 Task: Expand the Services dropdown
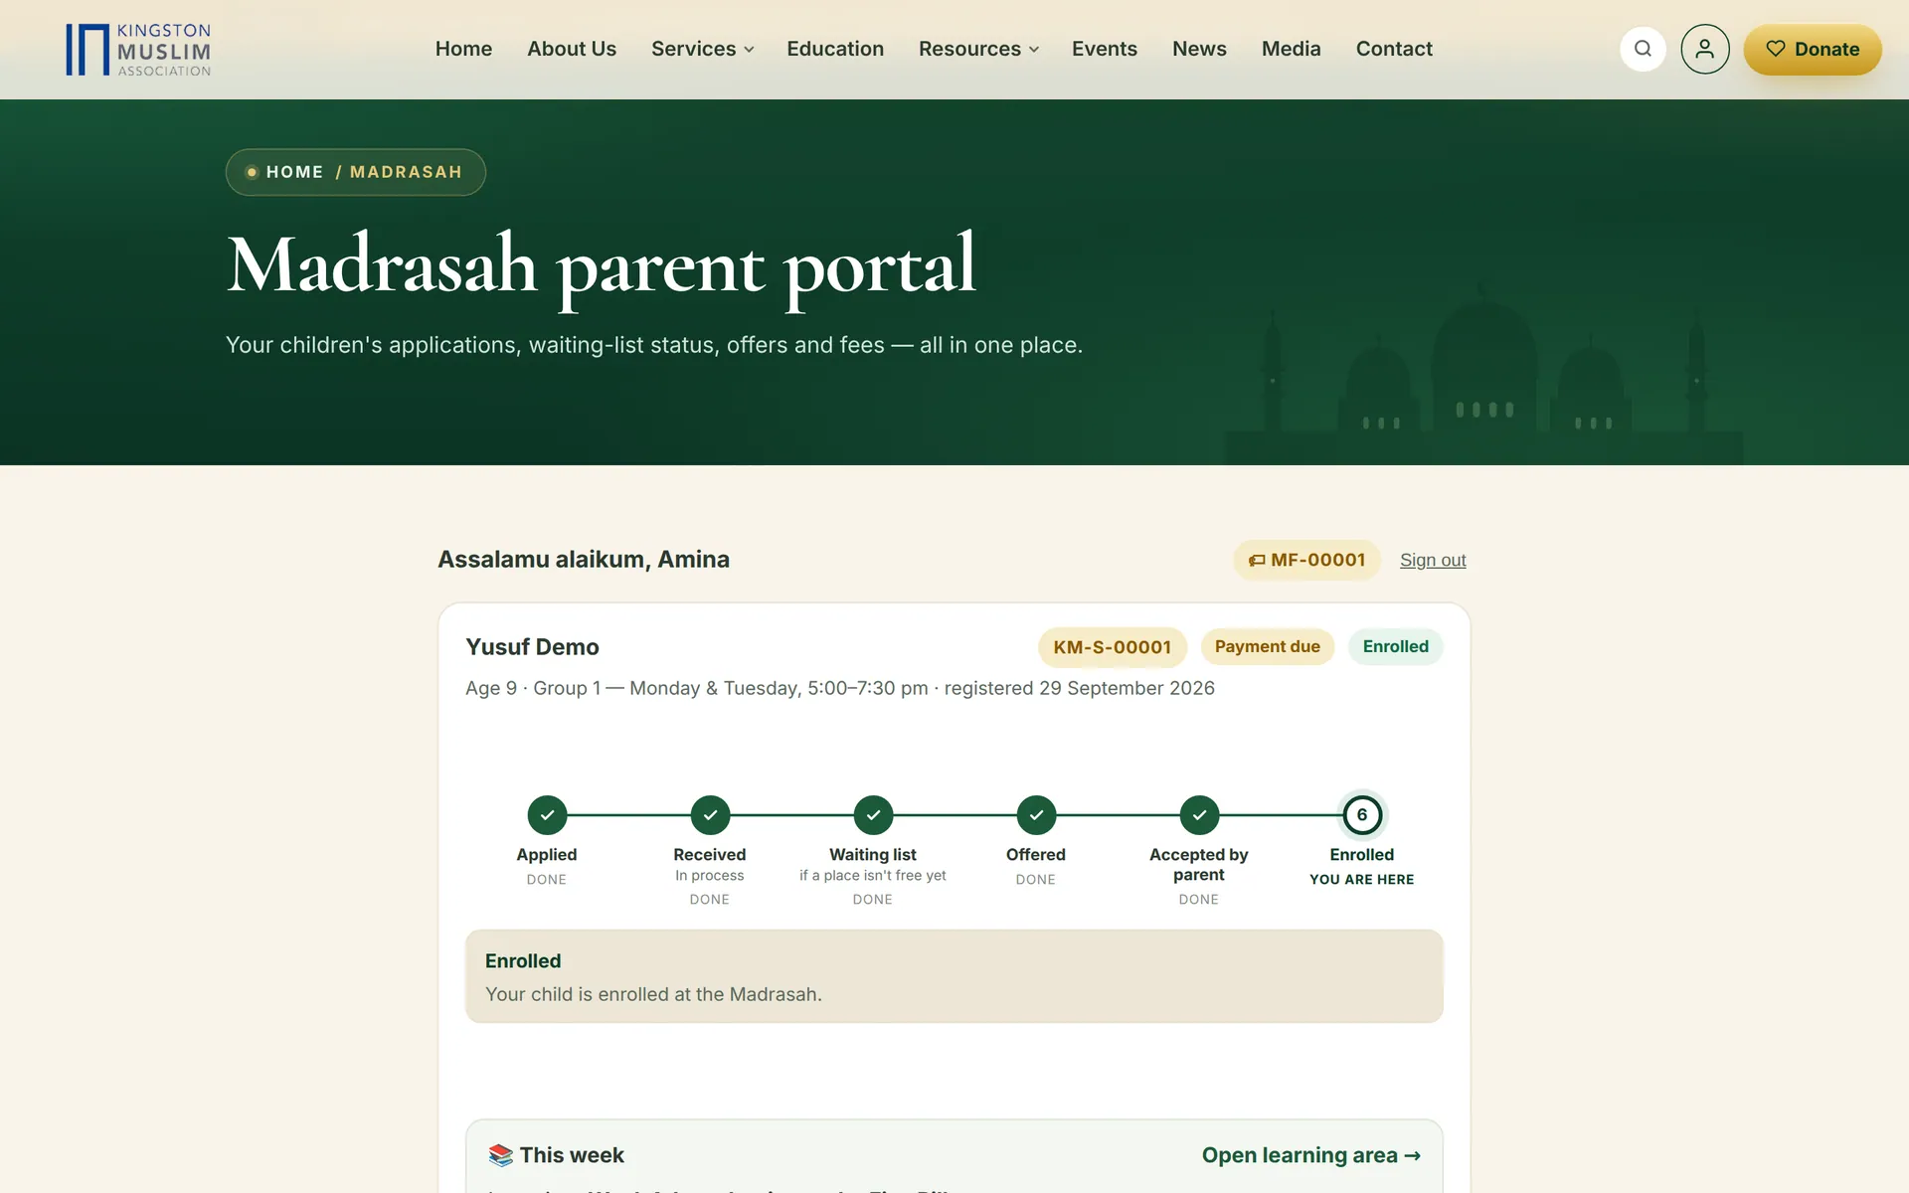(x=702, y=49)
